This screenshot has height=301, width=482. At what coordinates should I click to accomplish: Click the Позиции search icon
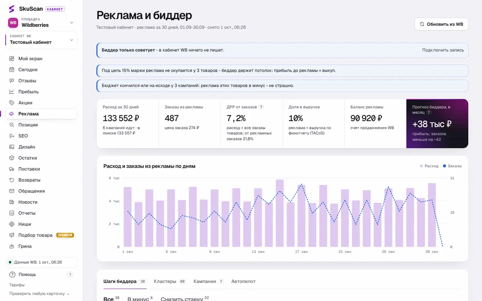[x=12, y=125]
